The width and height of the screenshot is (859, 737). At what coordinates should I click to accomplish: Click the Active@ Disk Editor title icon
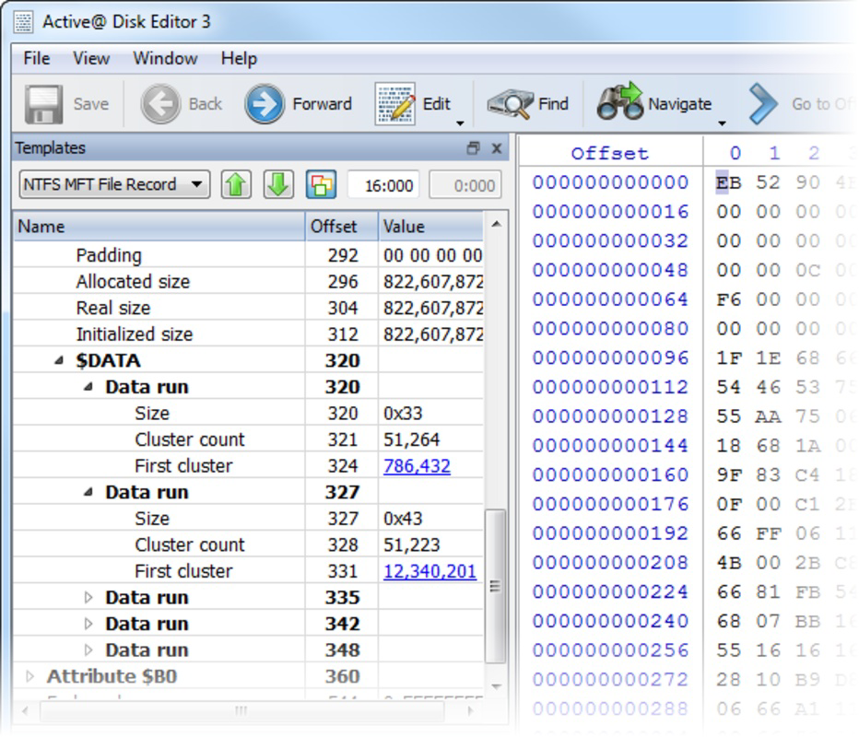pos(24,22)
